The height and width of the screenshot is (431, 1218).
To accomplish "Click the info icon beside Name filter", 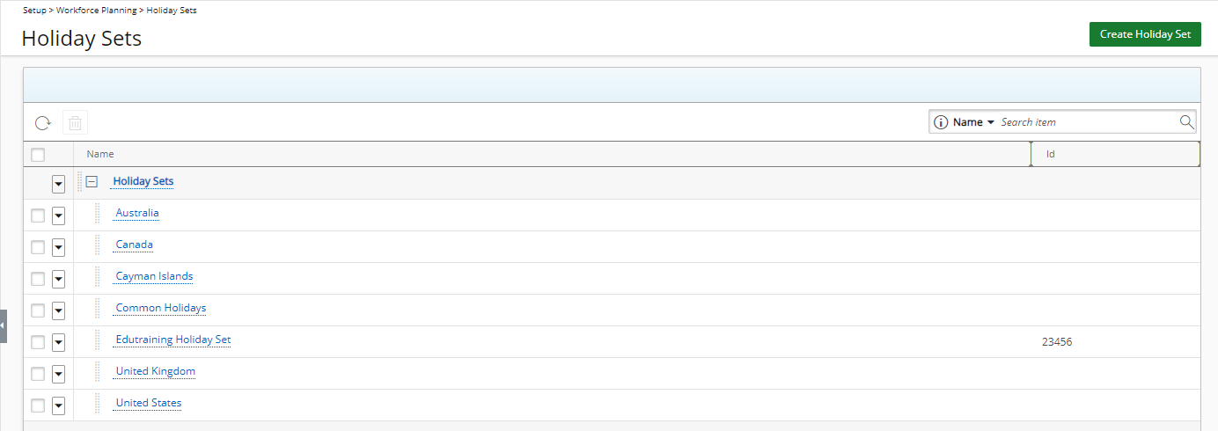I will pos(941,122).
